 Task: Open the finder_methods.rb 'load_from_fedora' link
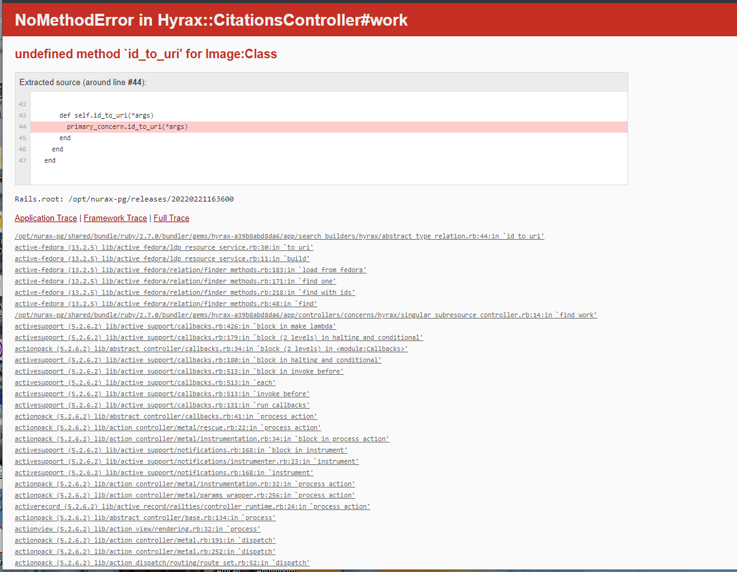(190, 270)
